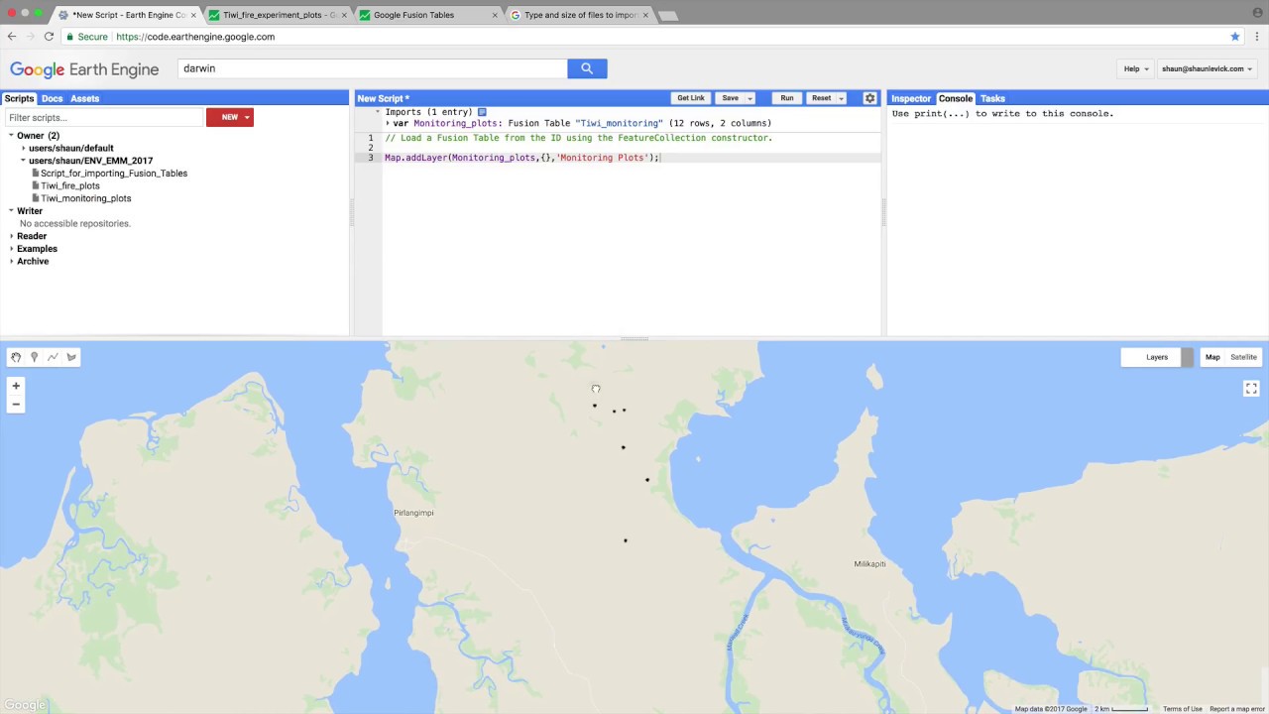
Task: Open the NEW button dropdown arrow
Action: (247, 117)
